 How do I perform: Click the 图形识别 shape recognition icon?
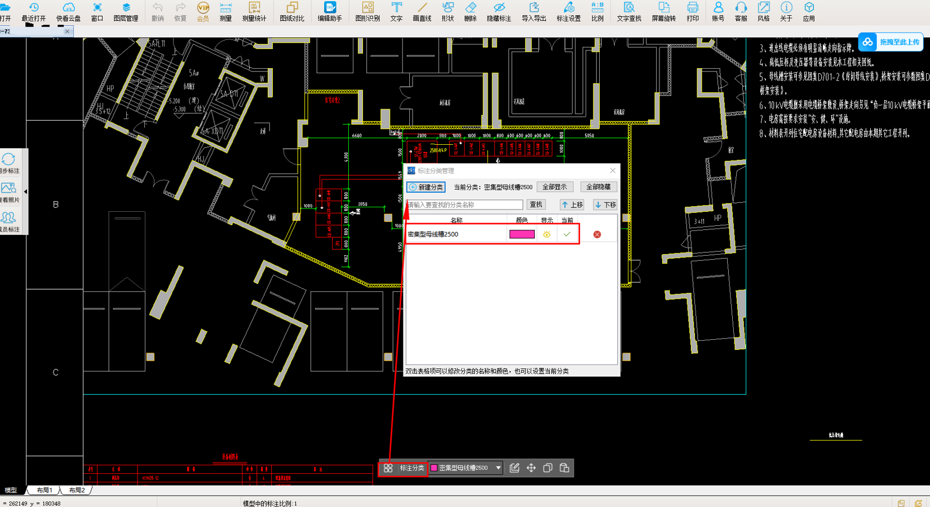(x=367, y=12)
